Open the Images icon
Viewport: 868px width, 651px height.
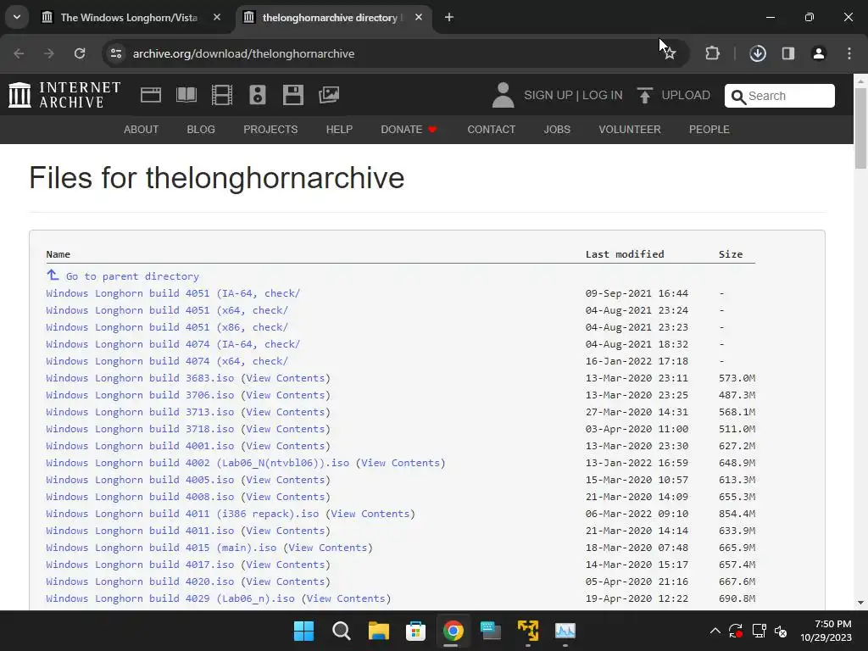tap(329, 95)
